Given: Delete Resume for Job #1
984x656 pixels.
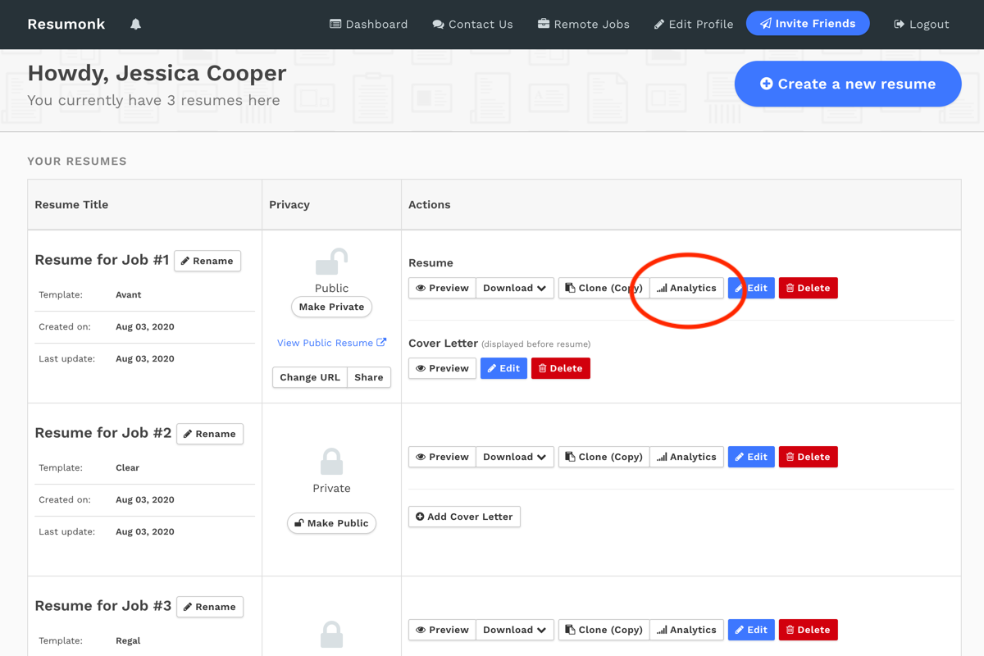Looking at the screenshot, I should [x=808, y=288].
